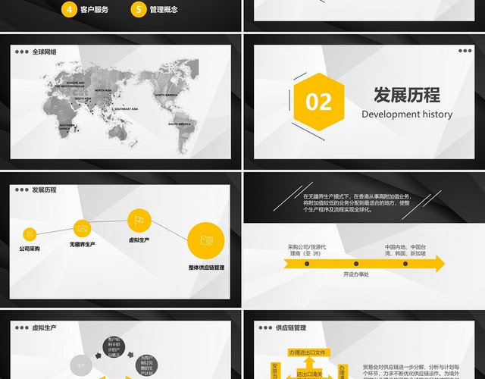Select the 客户服务 label
The width and height of the screenshot is (485, 379).
pos(94,10)
